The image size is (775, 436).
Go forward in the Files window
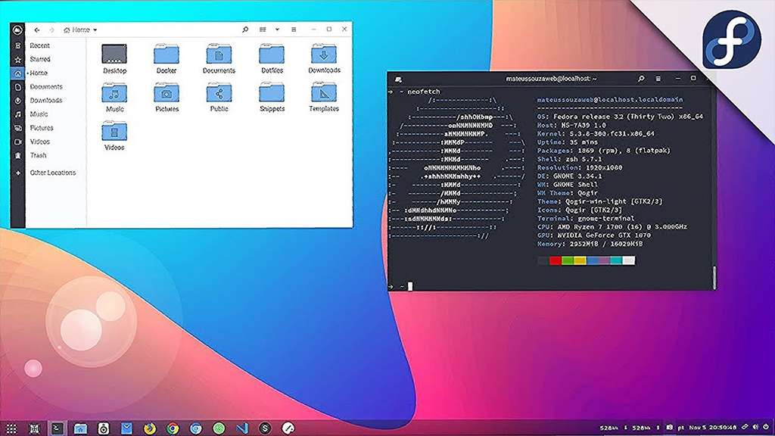point(51,30)
